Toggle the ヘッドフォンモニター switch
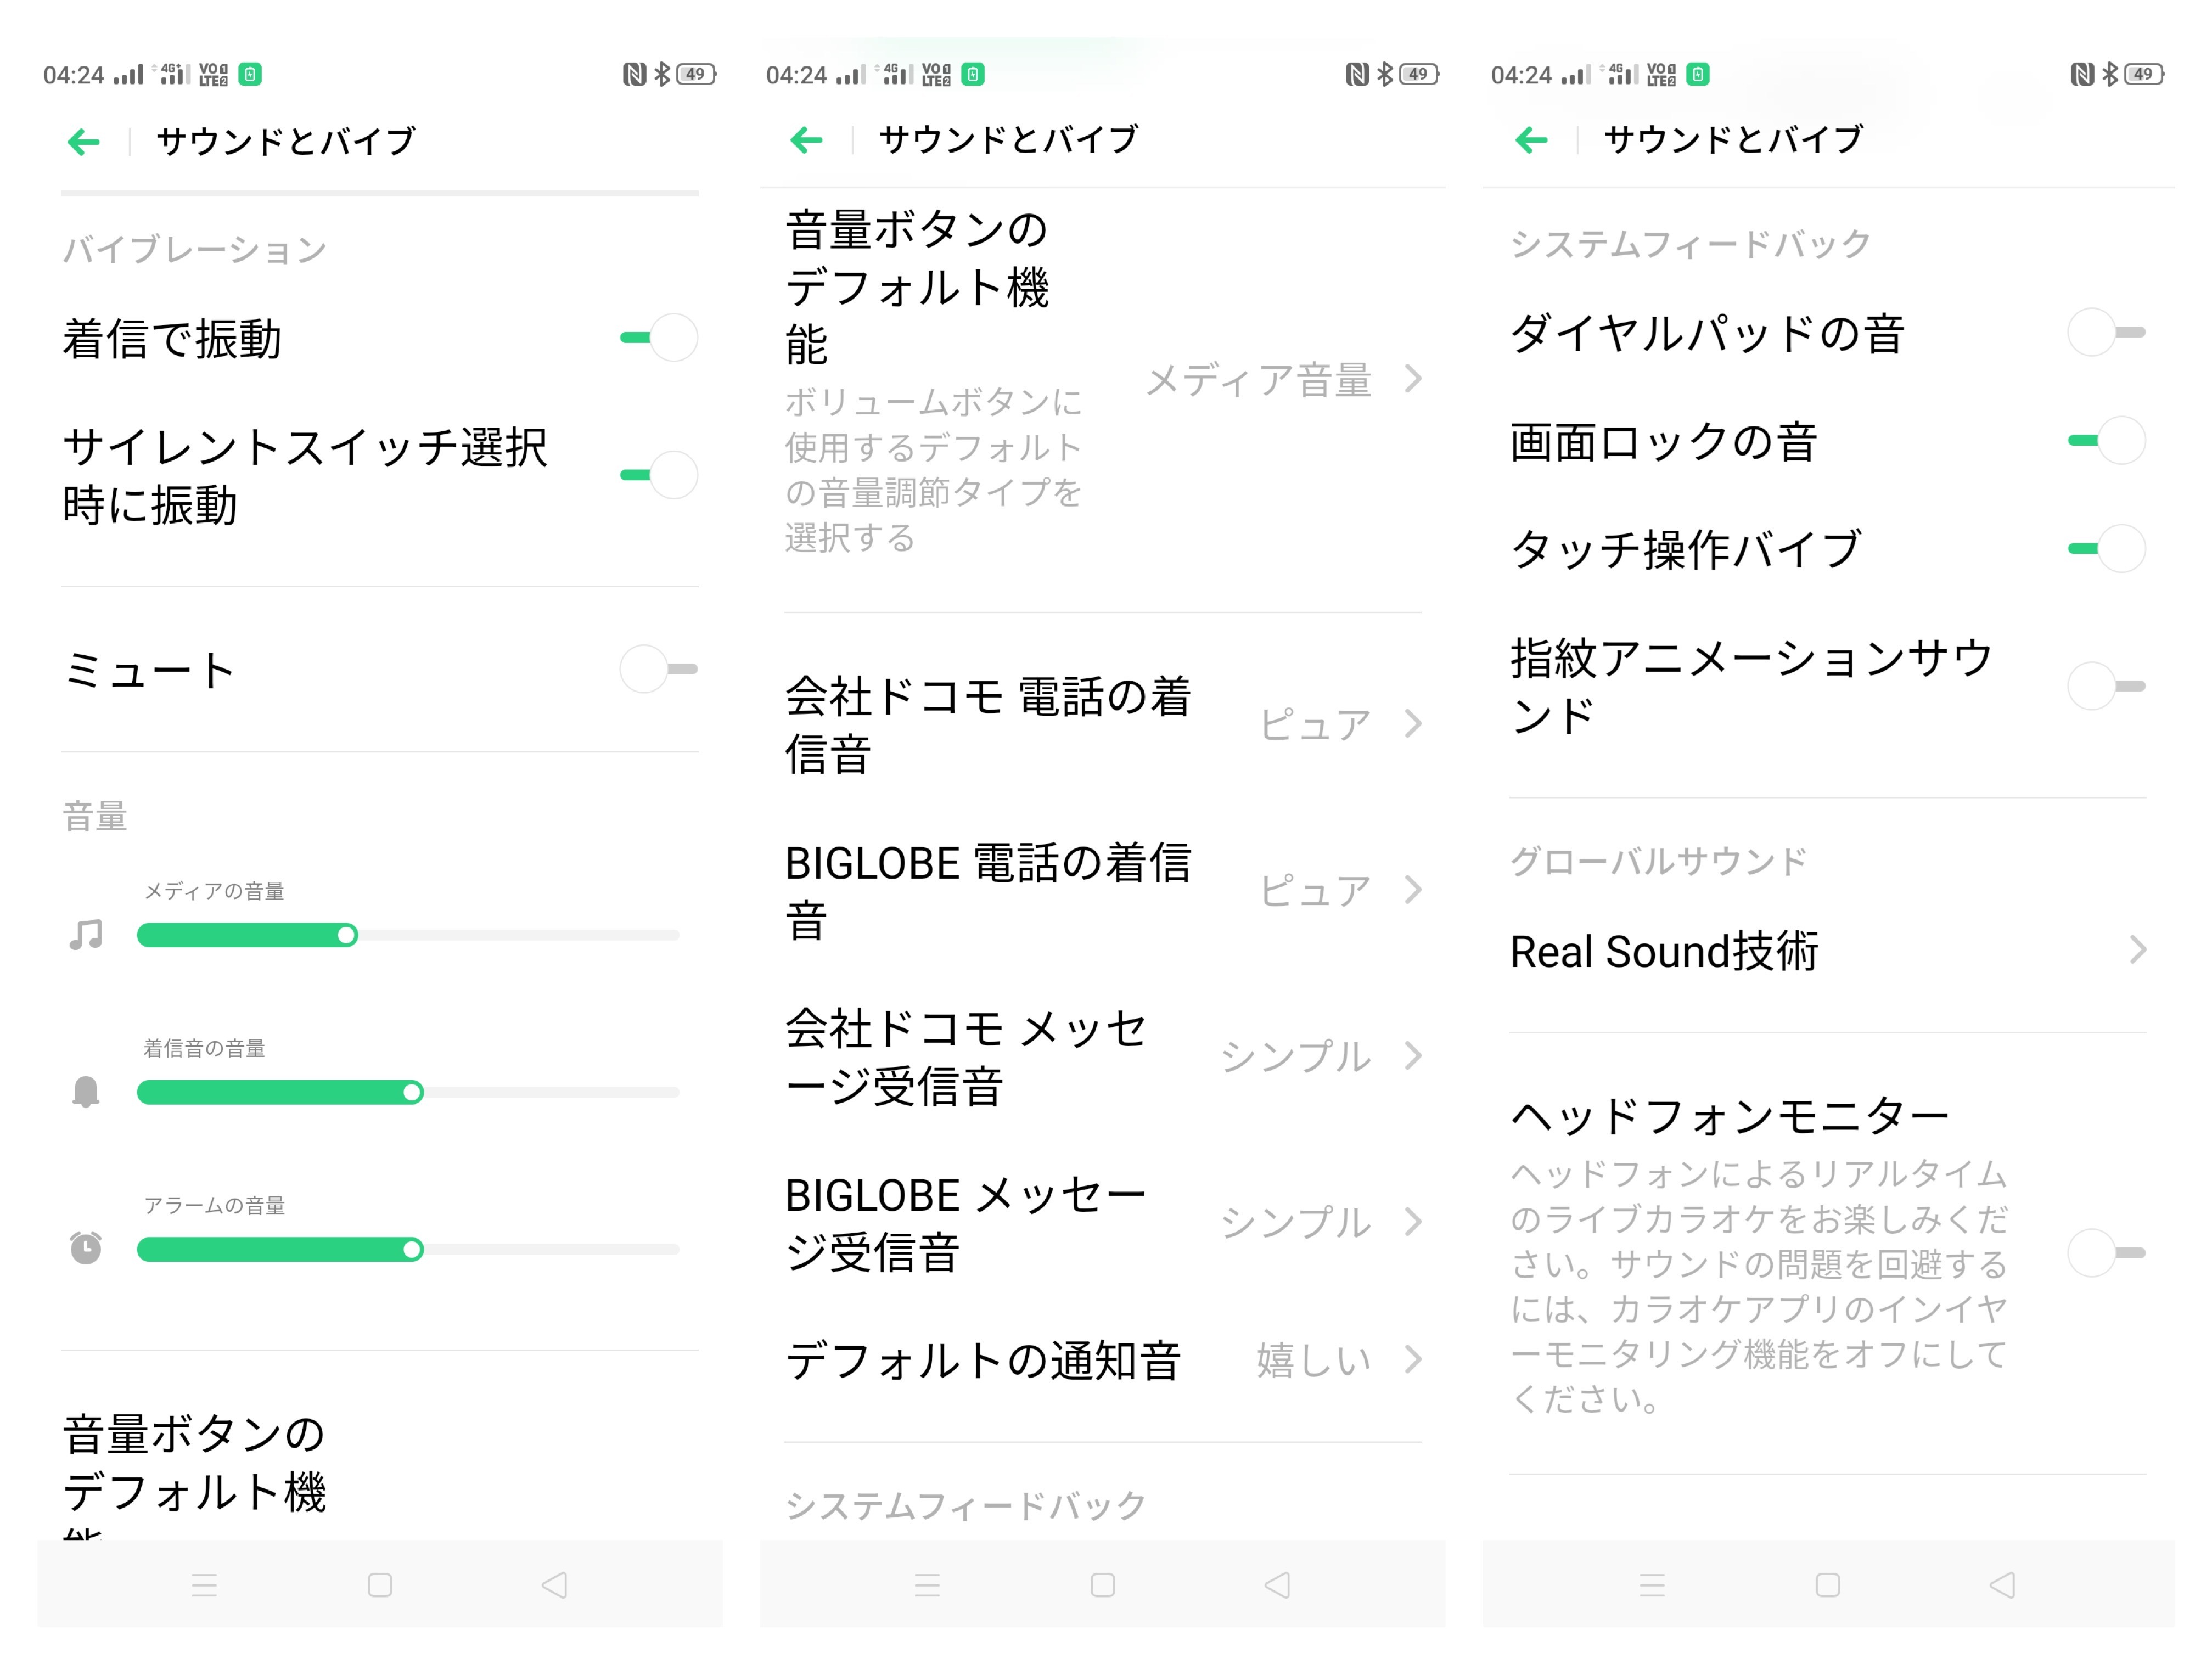The image size is (2212, 1664). pyautogui.click(x=2106, y=1252)
